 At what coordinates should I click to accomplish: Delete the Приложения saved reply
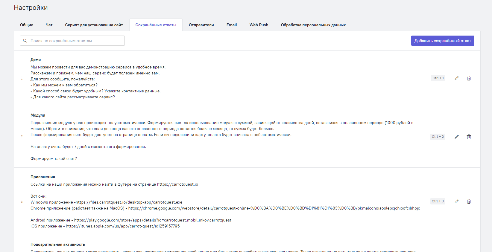coord(469,201)
